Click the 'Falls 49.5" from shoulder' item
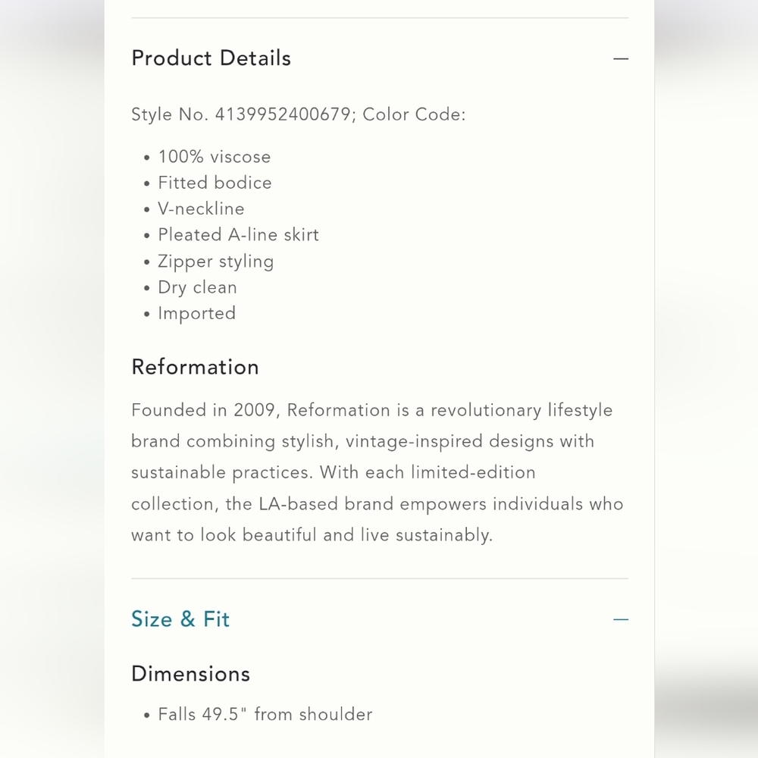Screen dimensions: 758x758 pyautogui.click(x=265, y=715)
